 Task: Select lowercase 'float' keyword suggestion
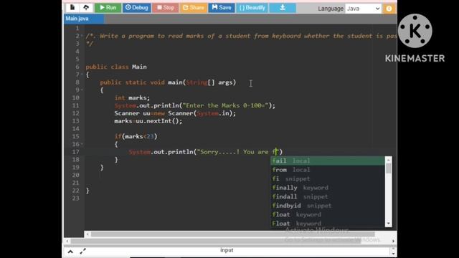point(328,214)
